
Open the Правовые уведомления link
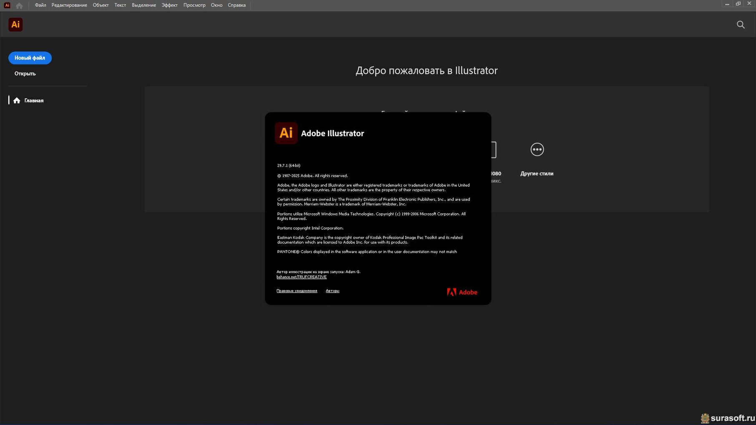pos(296,291)
